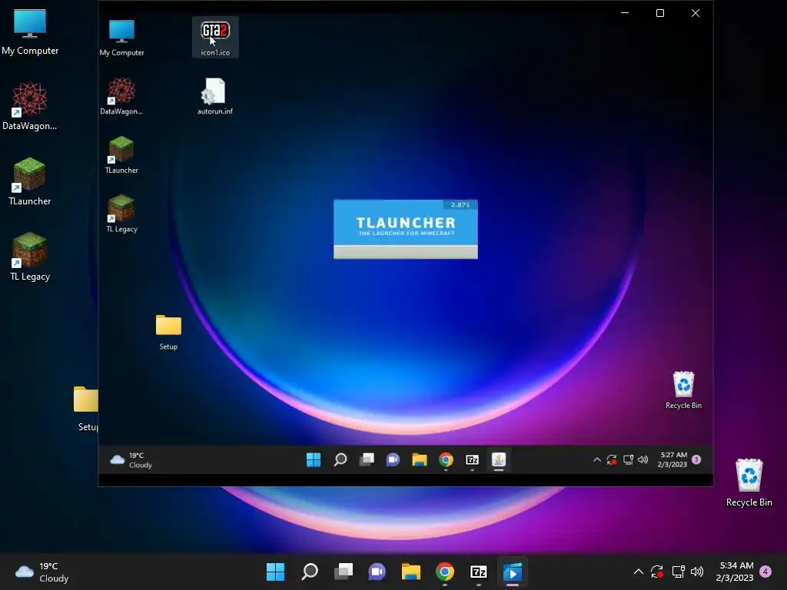Screen dimensions: 787x590
Task: Open File Explorer on the inner window taskbar
Action: point(420,459)
